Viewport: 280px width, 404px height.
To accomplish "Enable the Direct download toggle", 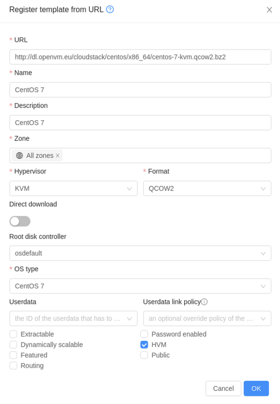I will [x=20, y=221].
